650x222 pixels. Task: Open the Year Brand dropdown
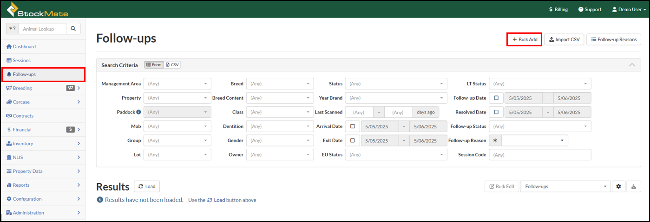pos(396,98)
